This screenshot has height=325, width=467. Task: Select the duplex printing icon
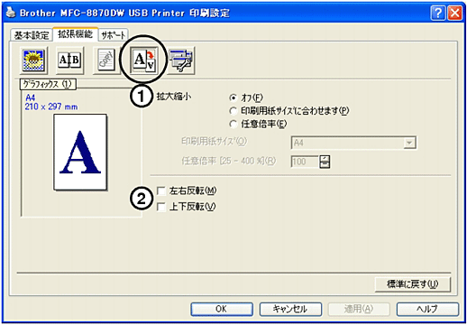click(x=69, y=60)
